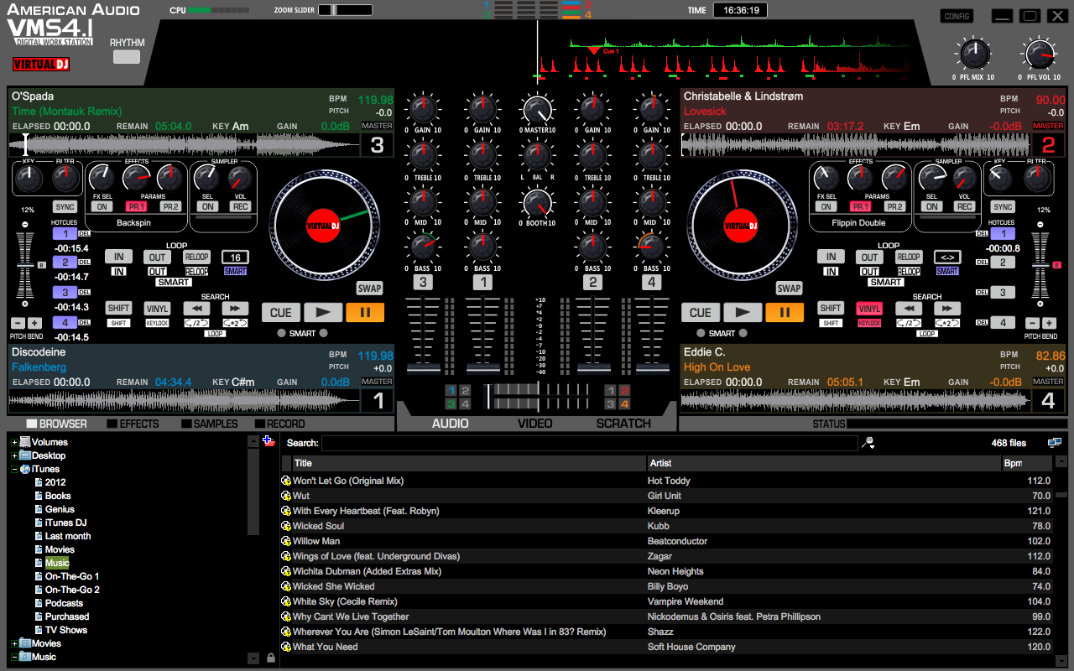The width and height of the screenshot is (1074, 671).
Task: Toggle the effects ON button on left deck
Action: [102, 206]
